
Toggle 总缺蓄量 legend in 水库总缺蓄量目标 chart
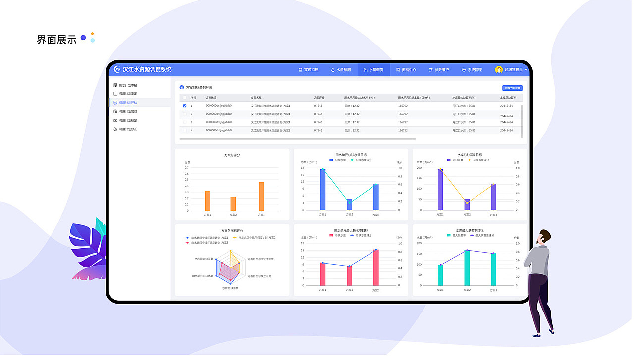pos(455,160)
